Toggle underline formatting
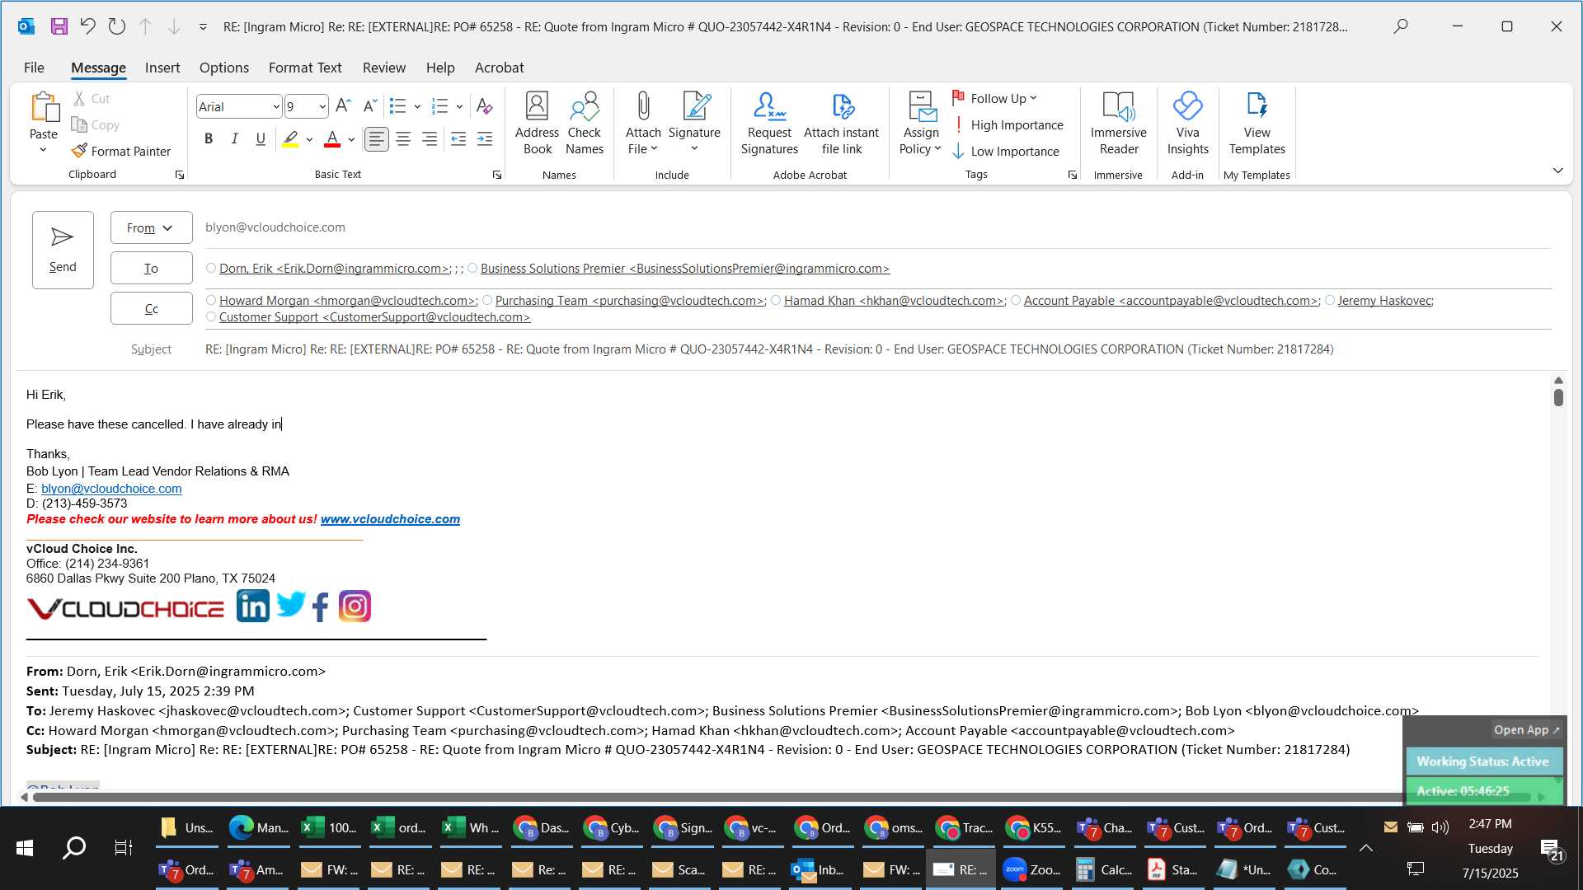 [261, 139]
